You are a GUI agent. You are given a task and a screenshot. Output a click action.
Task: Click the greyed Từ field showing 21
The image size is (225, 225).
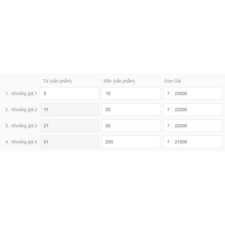pyautogui.click(x=69, y=126)
